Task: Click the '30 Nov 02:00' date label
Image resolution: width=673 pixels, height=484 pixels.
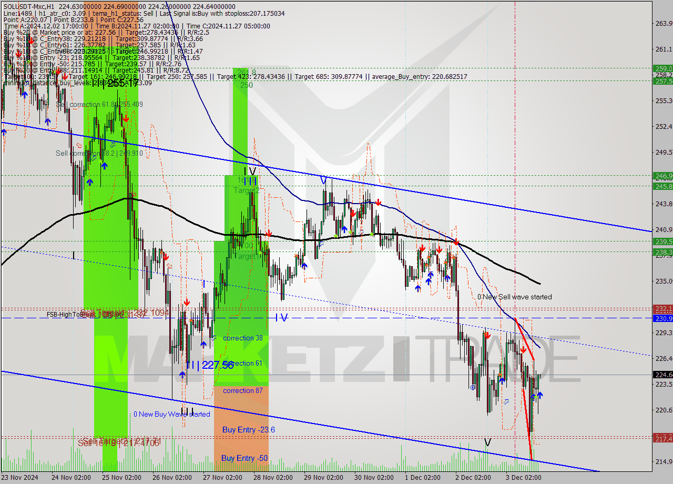Action: pyautogui.click(x=374, y=478)
